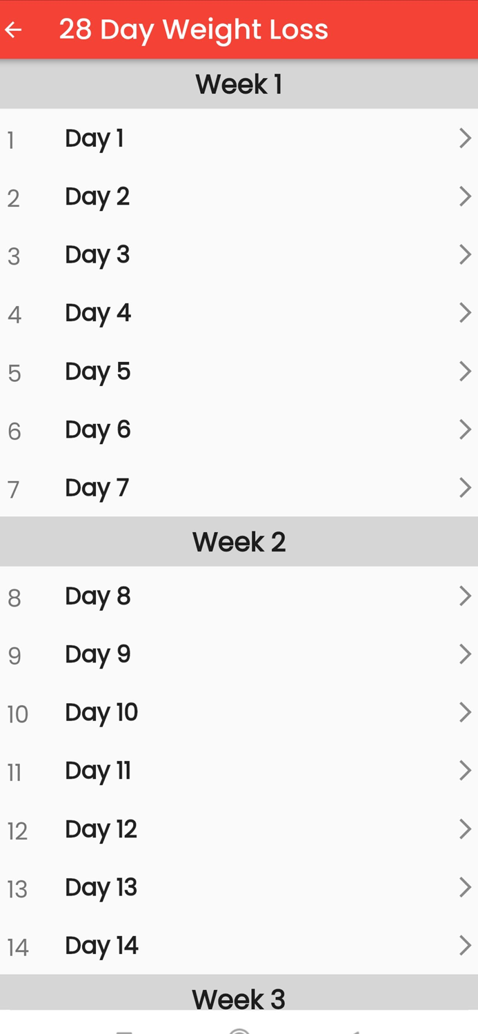Select the Week 3 header at the bottom
Viewport: 478px width, 1034px height.
239,999
